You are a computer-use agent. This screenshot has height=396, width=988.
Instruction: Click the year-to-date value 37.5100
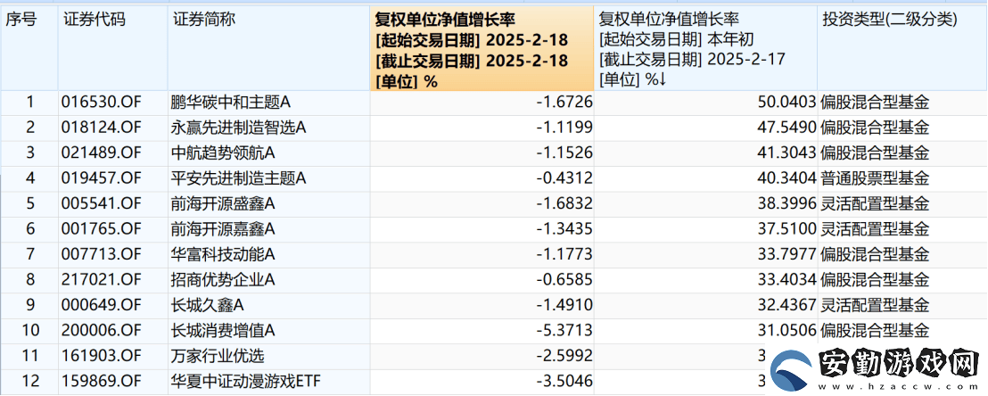(789, 229)
